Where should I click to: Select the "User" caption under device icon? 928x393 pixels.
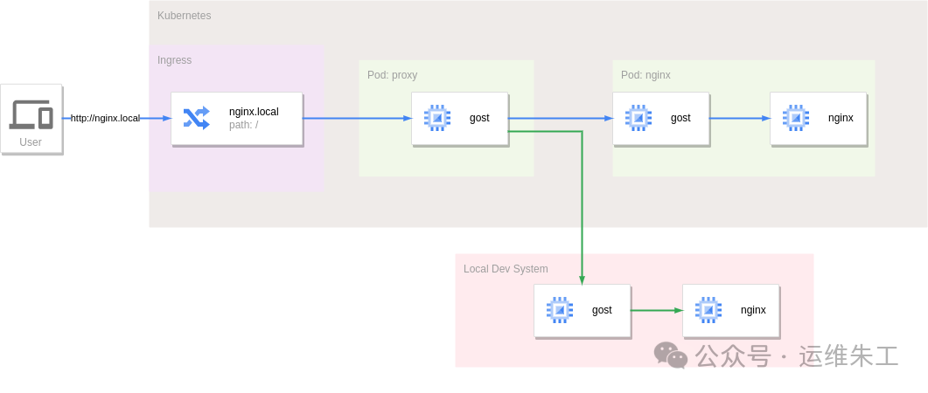[x=31, y=142]
